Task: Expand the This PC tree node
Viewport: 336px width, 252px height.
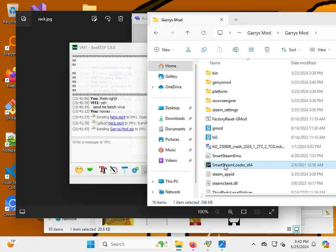Action: (x=153, y=181)
